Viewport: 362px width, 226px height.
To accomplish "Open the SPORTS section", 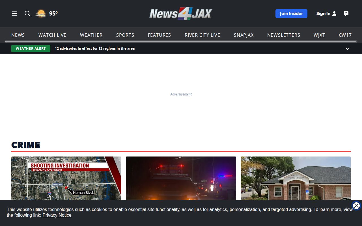I will click(125, 35).
